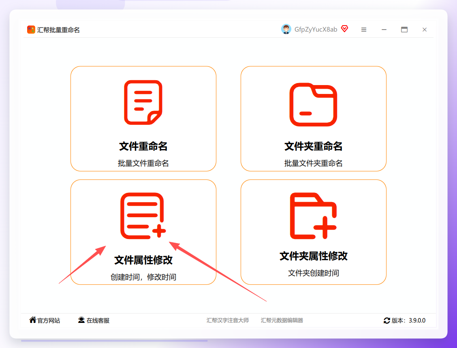Screen dimensions: 457x348
Task: Open the 汇帮汉字注音大师 link
Action: click(228, 320)
